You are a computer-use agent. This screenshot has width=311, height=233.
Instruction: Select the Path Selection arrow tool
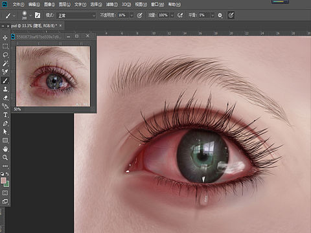click(x=5, y=132)
